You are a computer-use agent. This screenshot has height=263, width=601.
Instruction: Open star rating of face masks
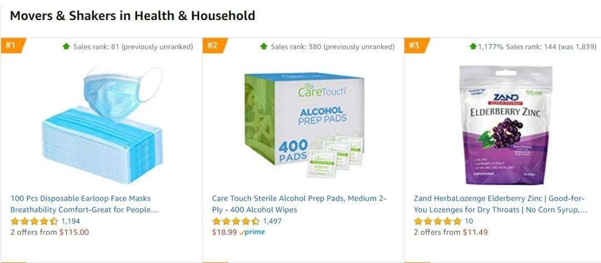pos(34,221)
